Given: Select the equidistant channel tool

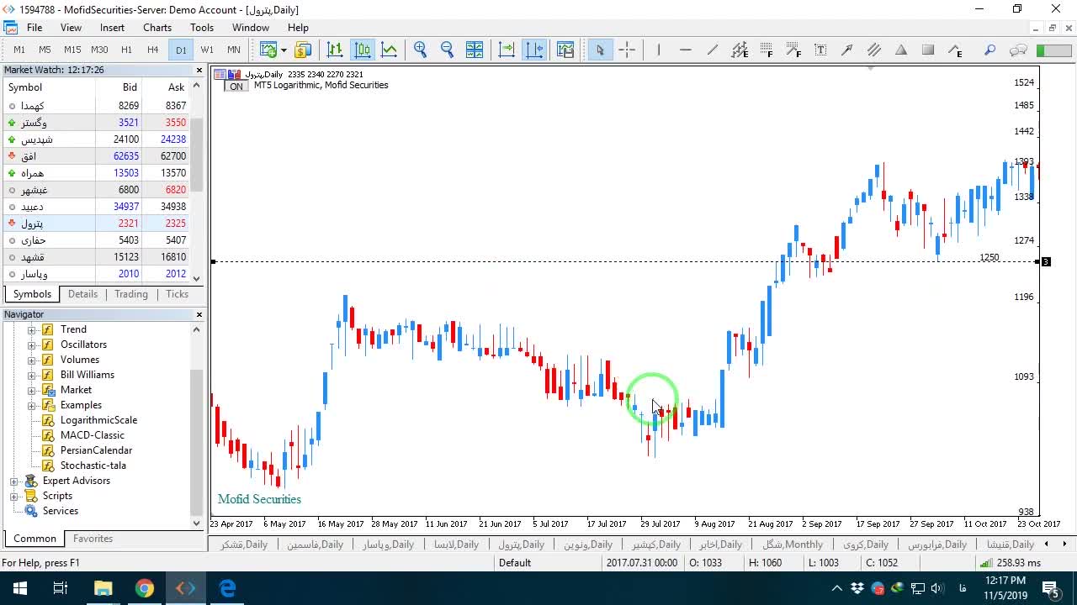Looking at the screenshot, I should (740, 50).
